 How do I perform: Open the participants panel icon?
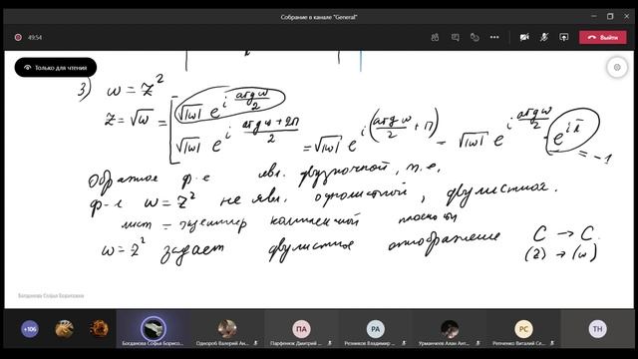pos(435,38)
